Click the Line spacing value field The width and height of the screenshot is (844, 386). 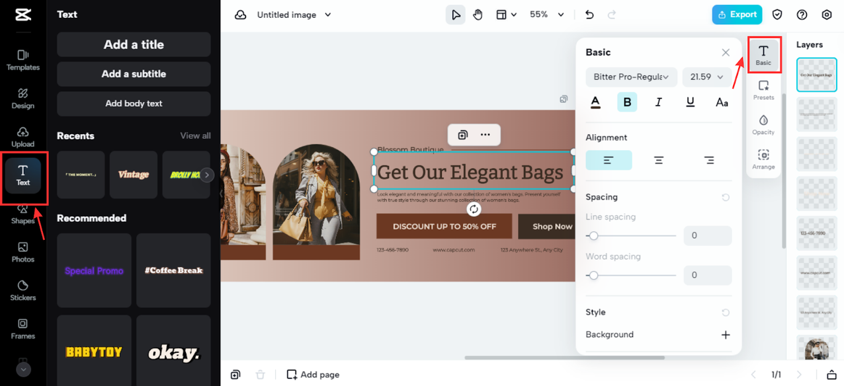click(707, 235)
